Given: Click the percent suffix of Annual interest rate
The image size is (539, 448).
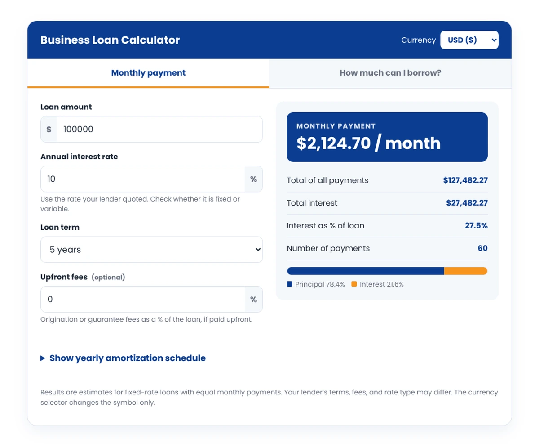Looking at the screenshot, I should point(254,179).
